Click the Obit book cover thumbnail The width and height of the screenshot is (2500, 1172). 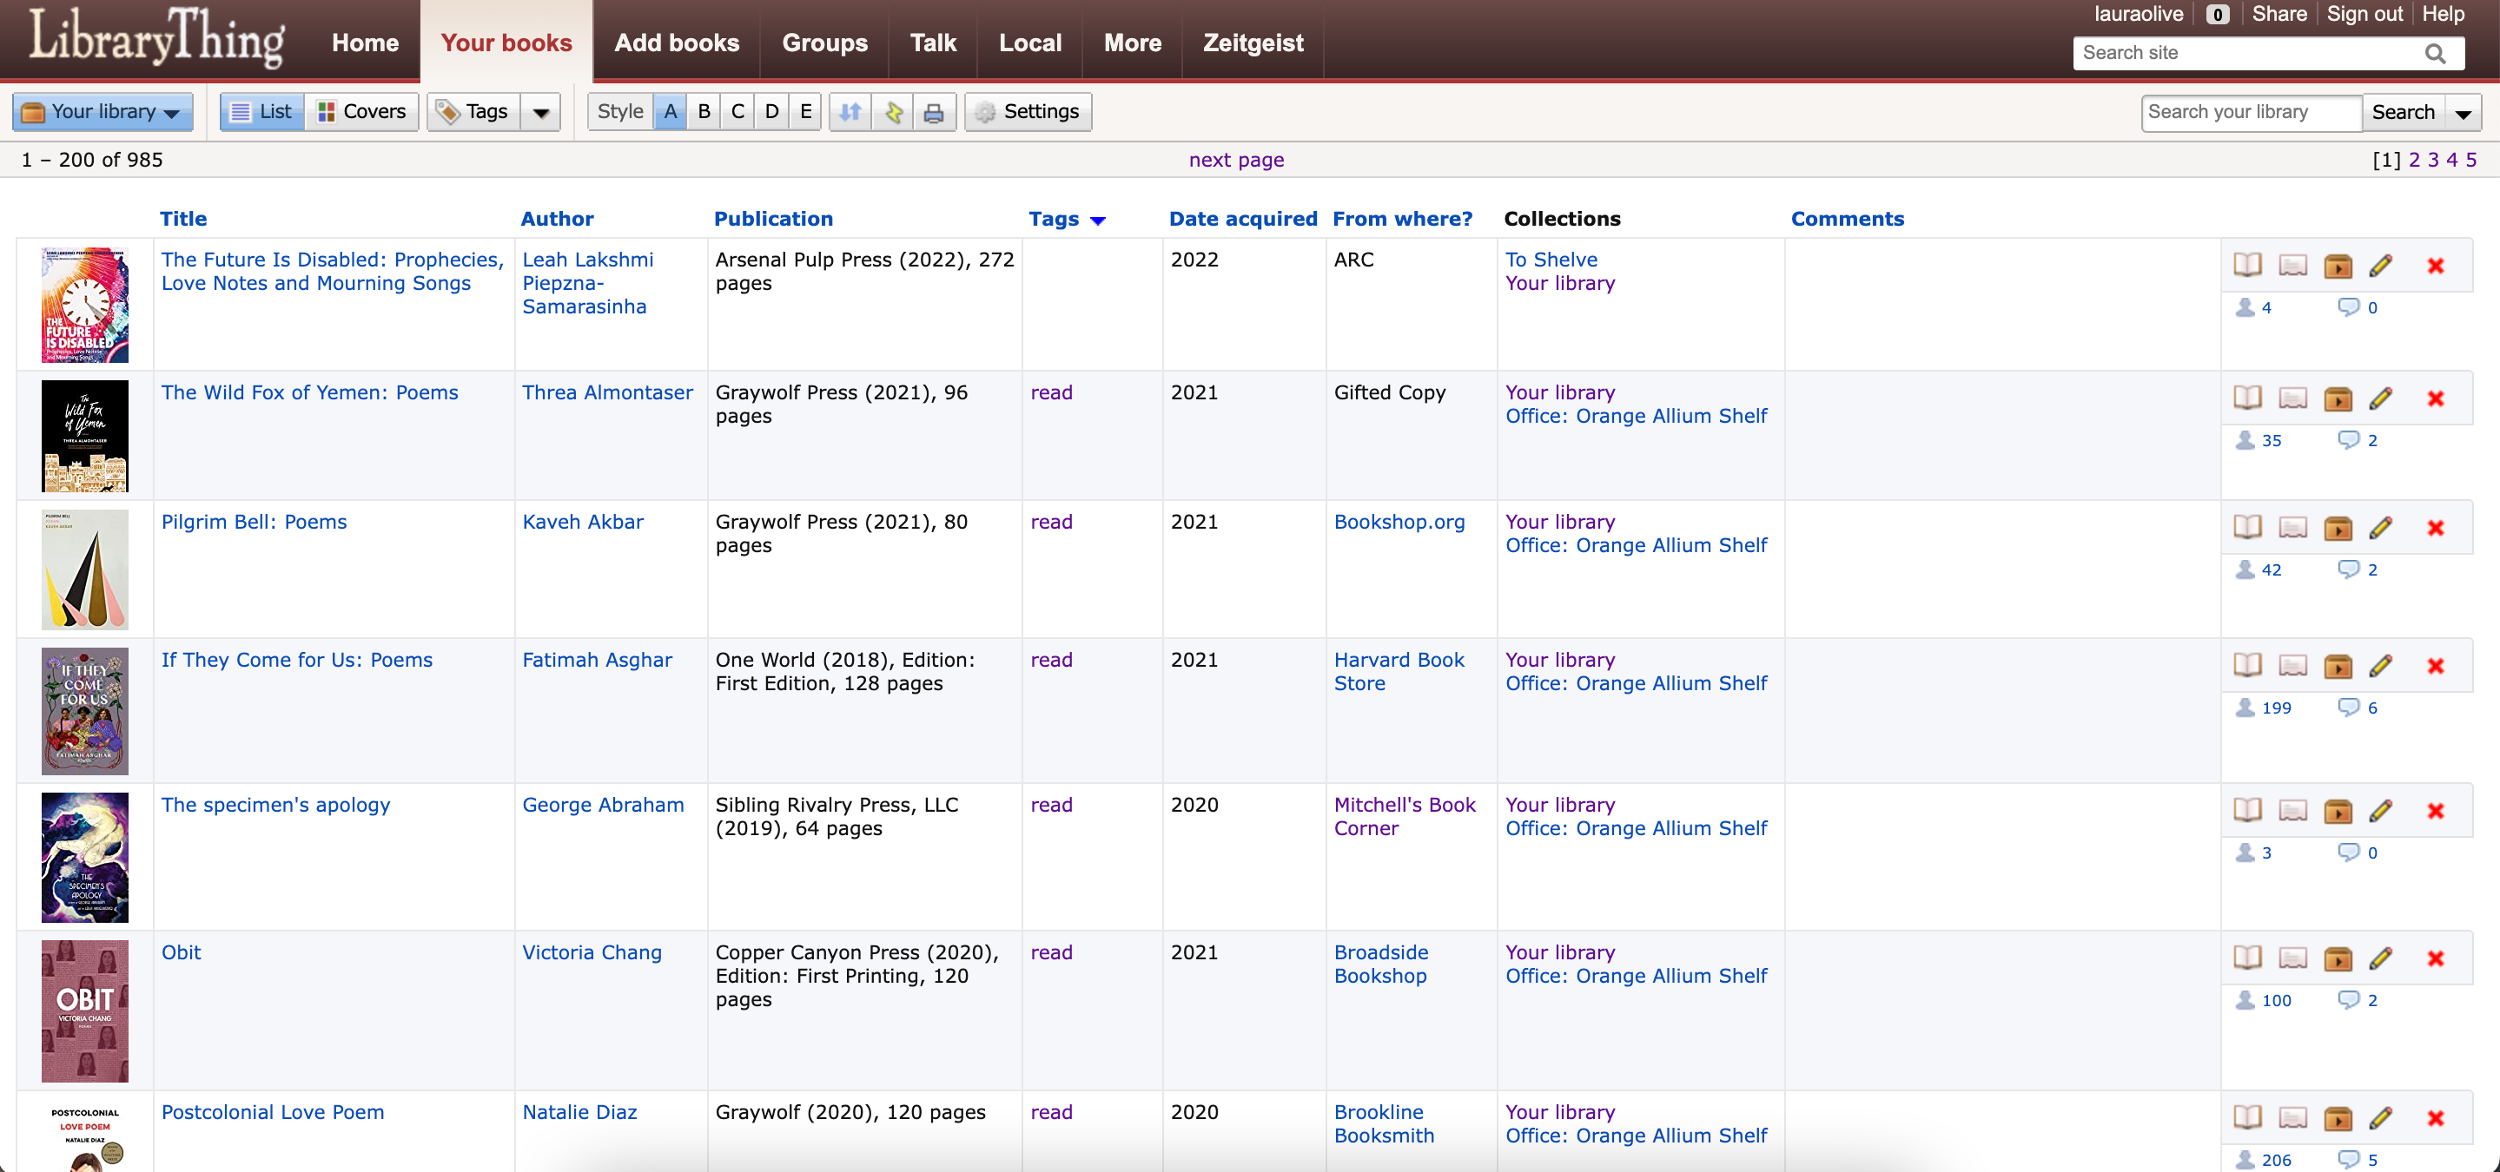click(x=84, y=1011)
